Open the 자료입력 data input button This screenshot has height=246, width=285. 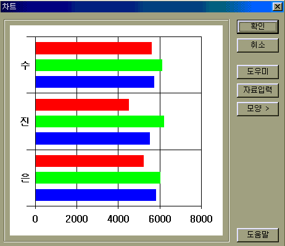[x=258, y=90]
